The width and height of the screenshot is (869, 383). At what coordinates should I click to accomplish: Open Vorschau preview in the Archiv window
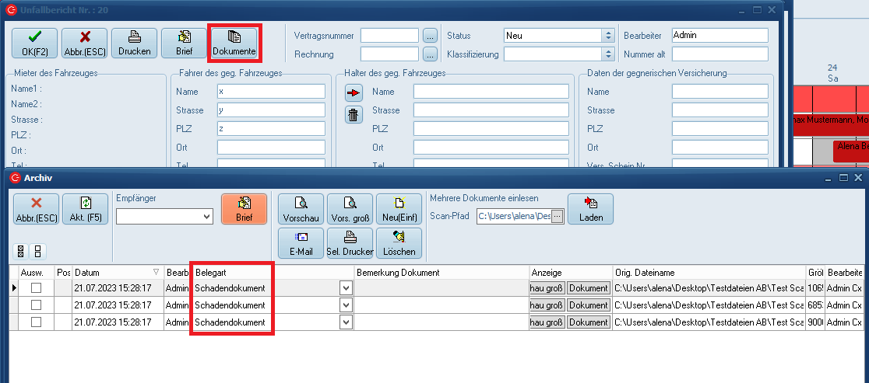click(x=301, y=210)
